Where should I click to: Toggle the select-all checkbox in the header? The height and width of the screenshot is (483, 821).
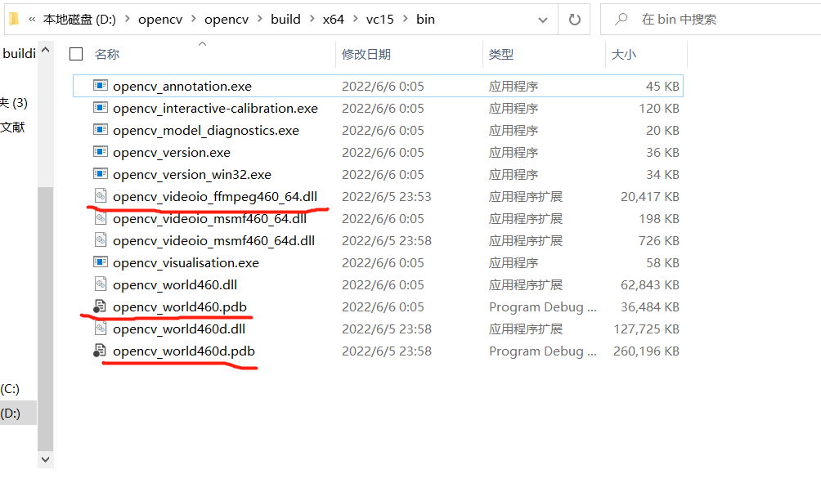76,54
